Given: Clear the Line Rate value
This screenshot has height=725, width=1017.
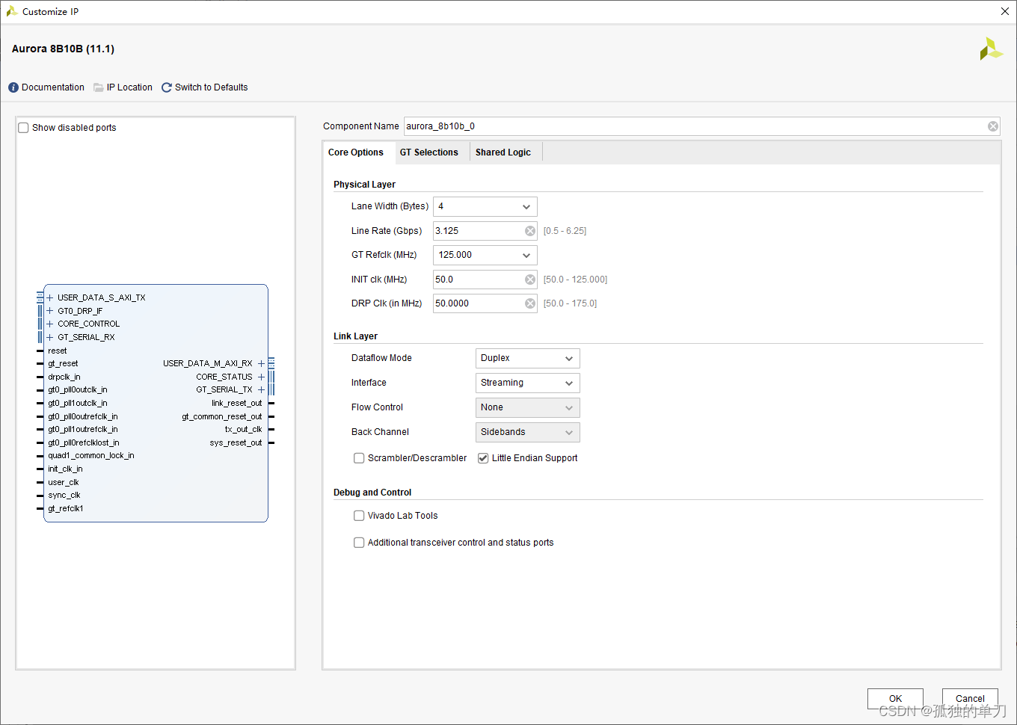Looking at the screenshot, I should 530,231.
